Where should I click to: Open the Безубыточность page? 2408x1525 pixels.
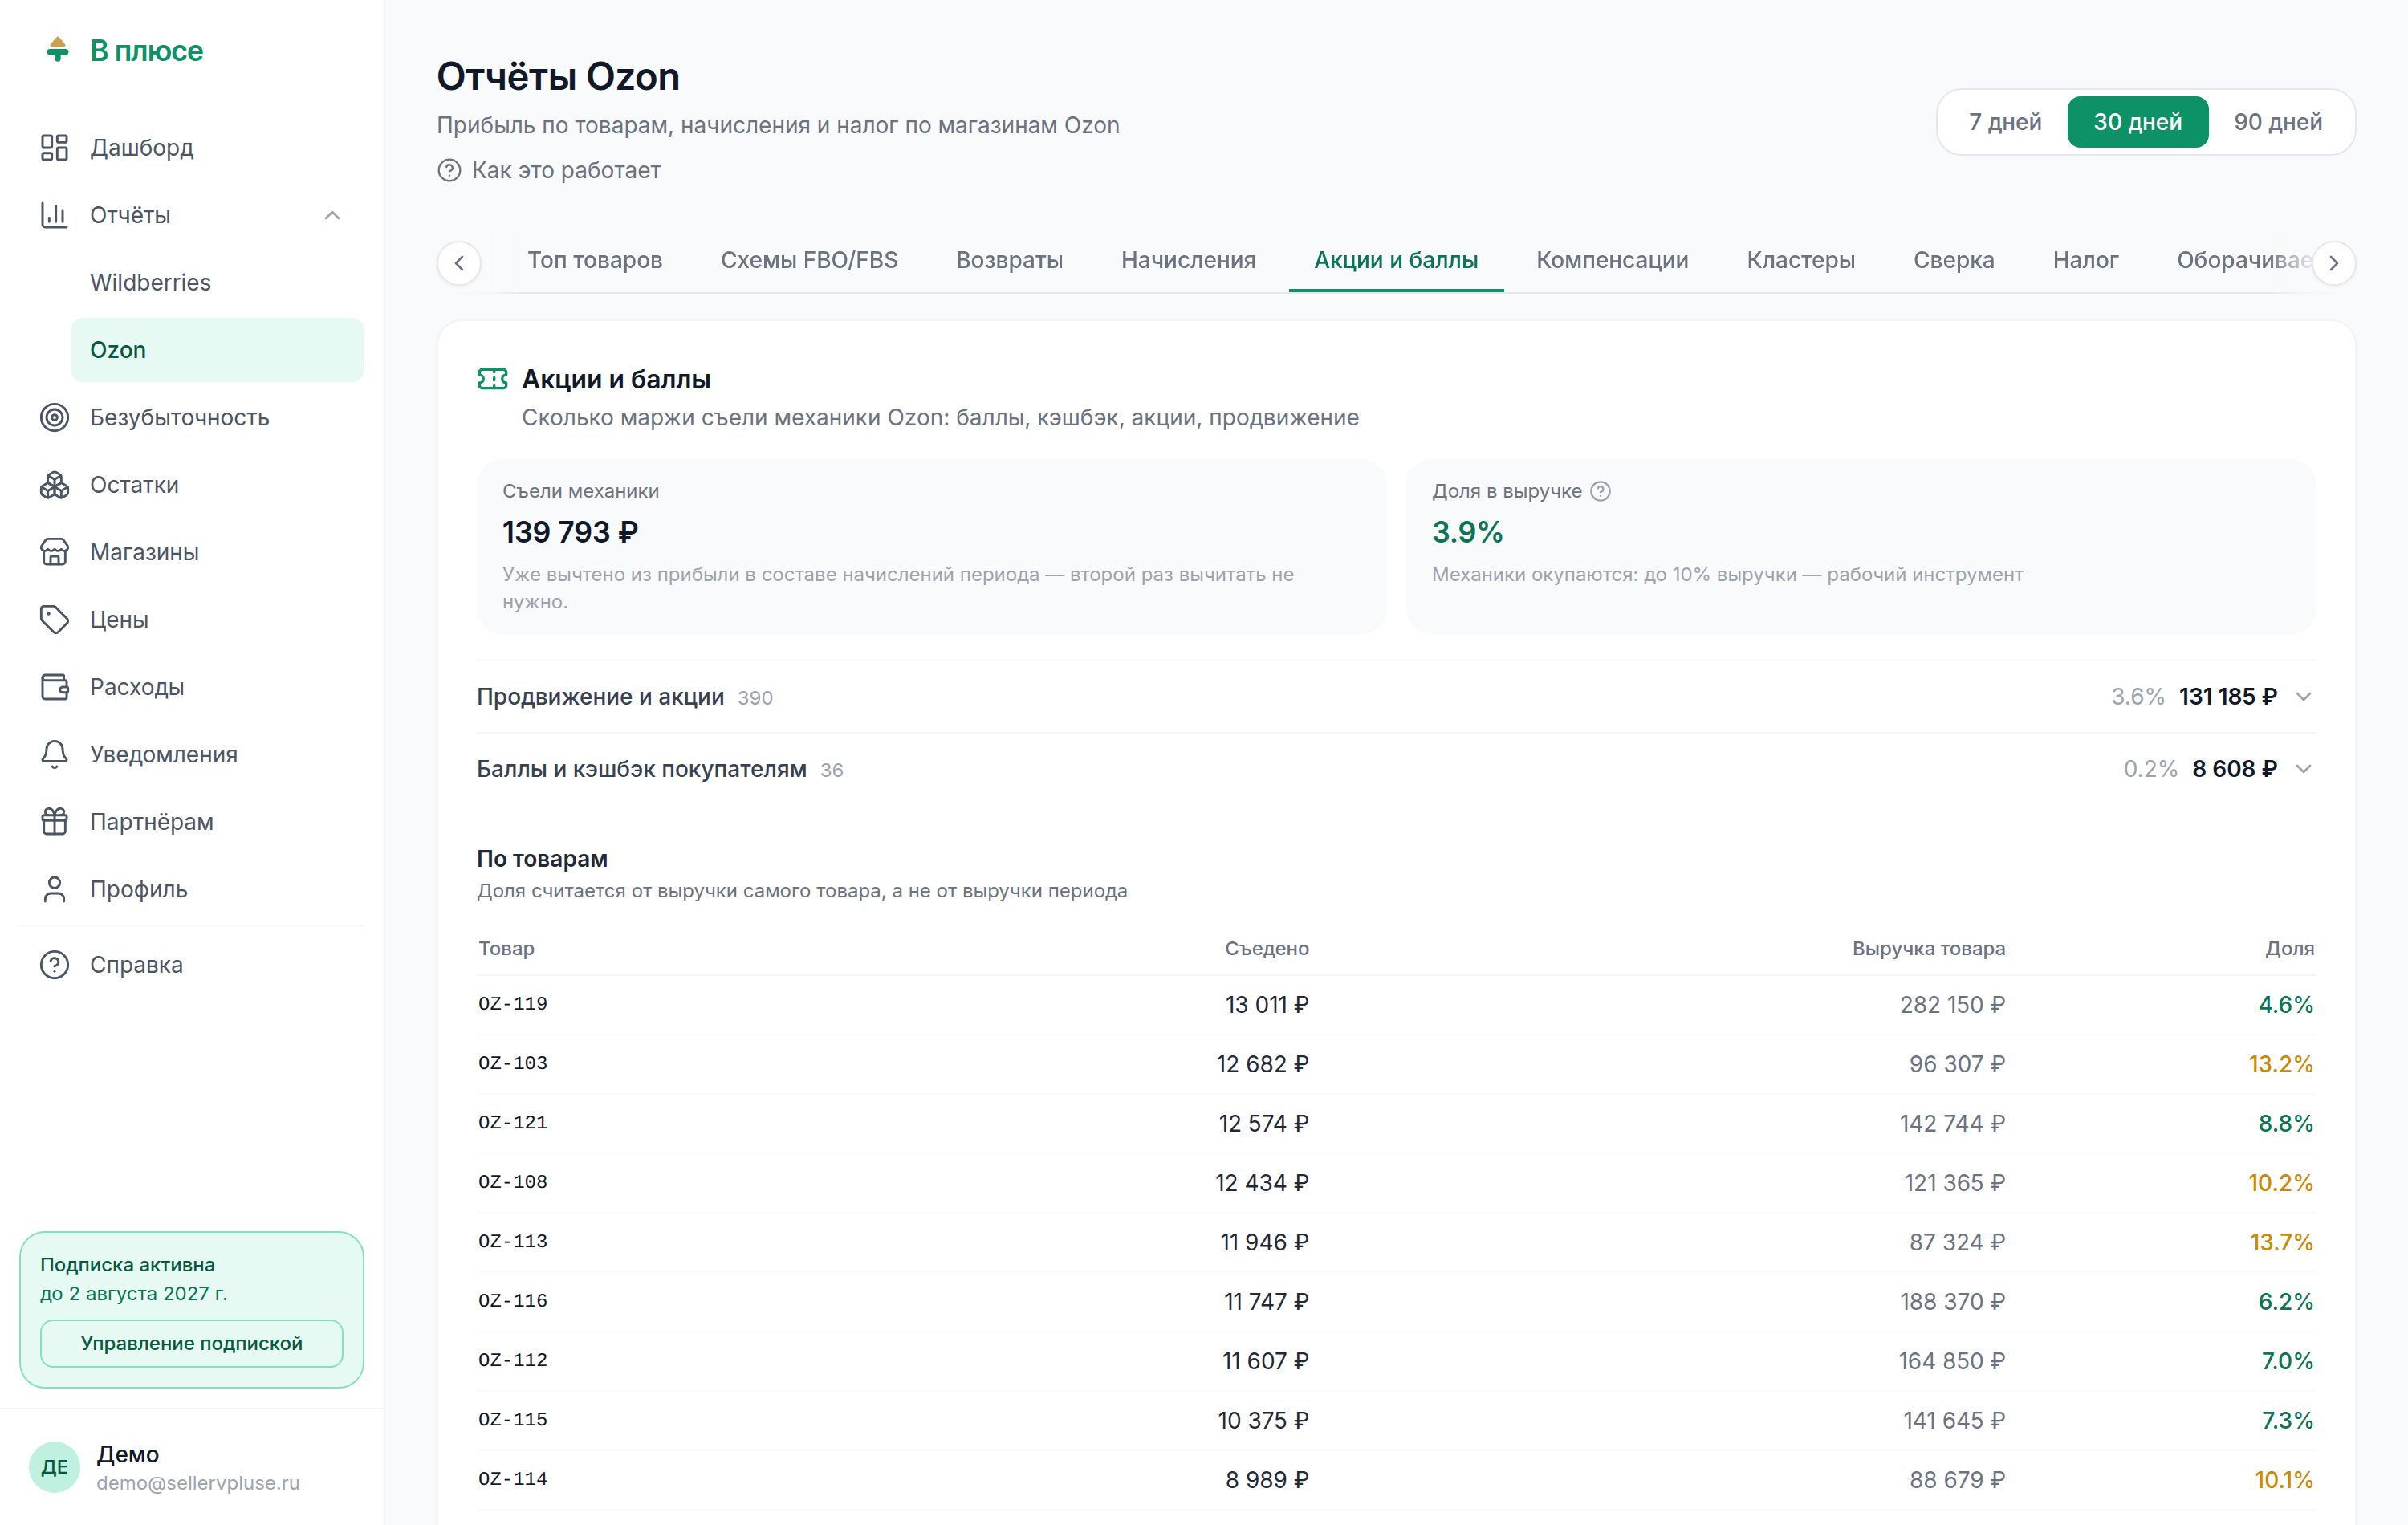coord(192,417)
